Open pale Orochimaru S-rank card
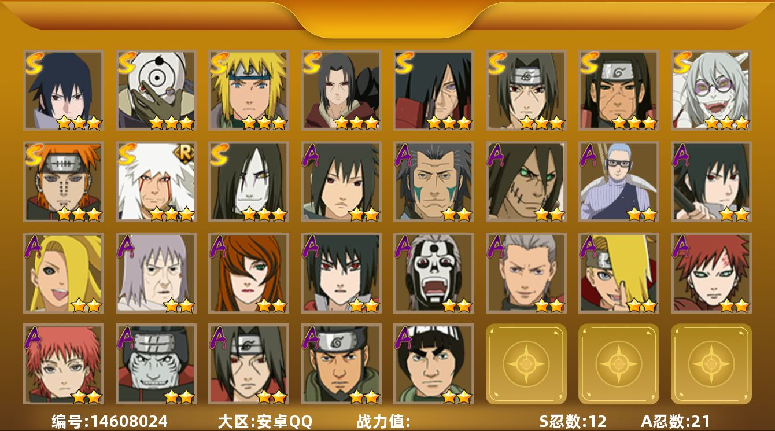Screen dimensions: 775x431 click(249, 182)
